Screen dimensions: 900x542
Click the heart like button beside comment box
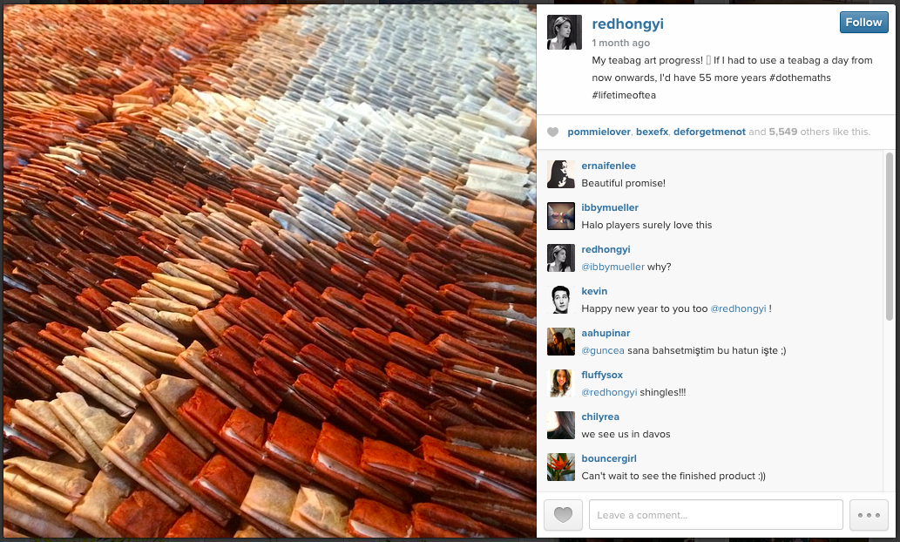[563, 514]
